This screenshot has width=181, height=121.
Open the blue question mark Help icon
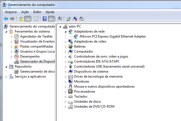pos(44,19)
